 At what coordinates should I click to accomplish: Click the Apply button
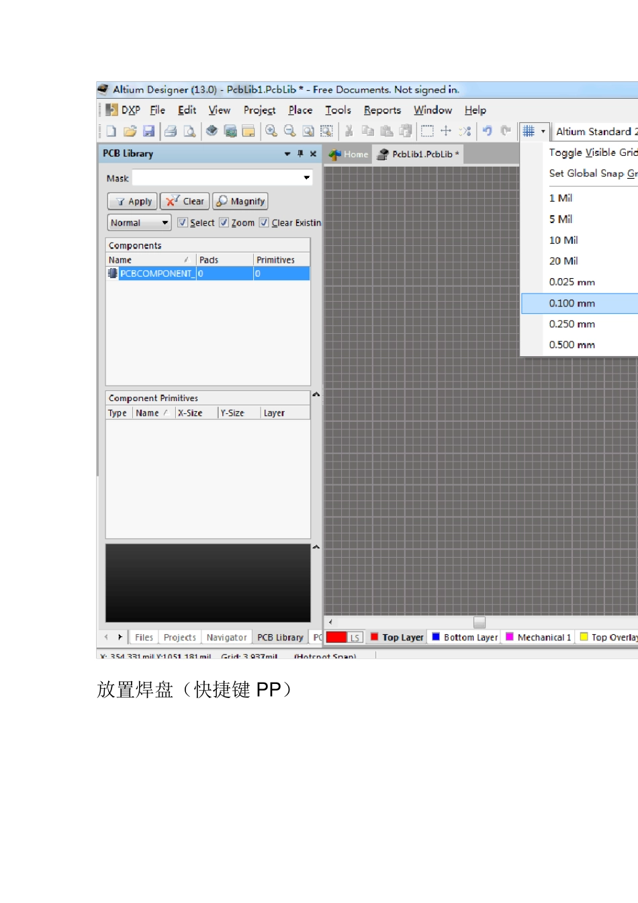tap(132, 202)
